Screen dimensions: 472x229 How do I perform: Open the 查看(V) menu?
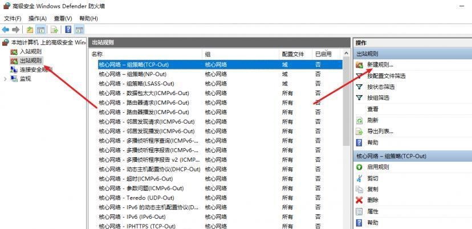coord(63,18)
